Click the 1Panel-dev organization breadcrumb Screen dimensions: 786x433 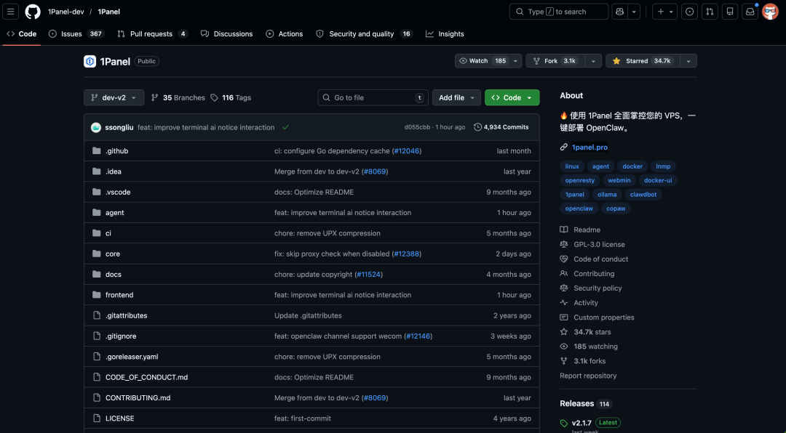65,12
